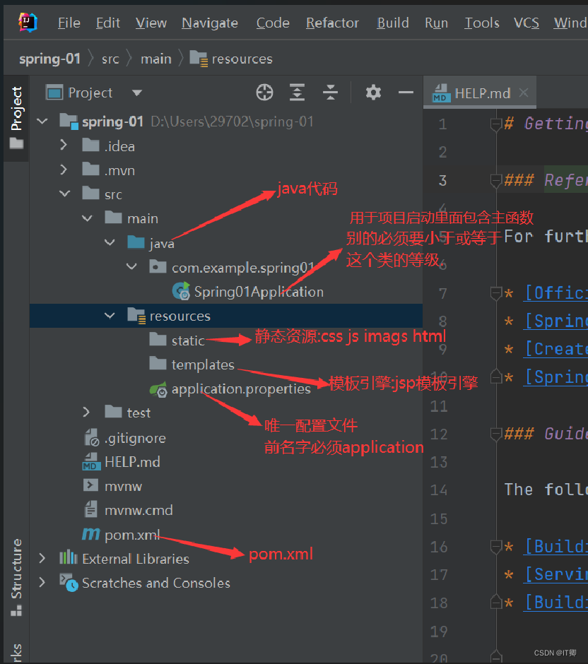The width and height of the screenshot is (588, 664).
Task: Select application.properties in tree
Action: [225, 389]
